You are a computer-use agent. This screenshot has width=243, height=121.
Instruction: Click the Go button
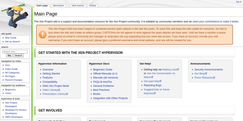point(9,55)
